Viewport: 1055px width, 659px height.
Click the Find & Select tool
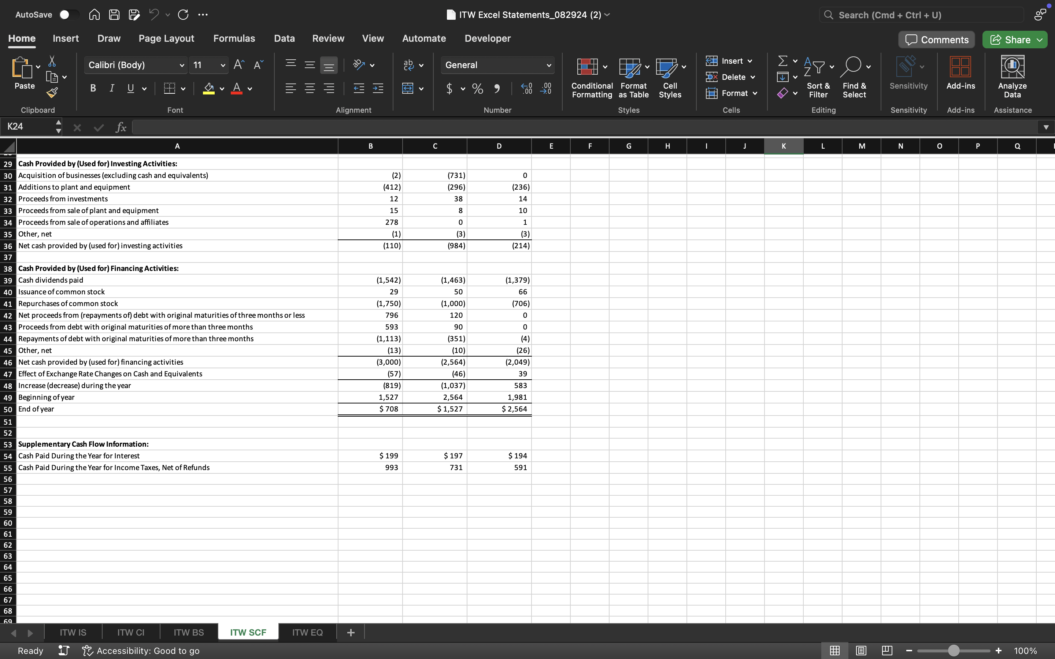(854, 78)
